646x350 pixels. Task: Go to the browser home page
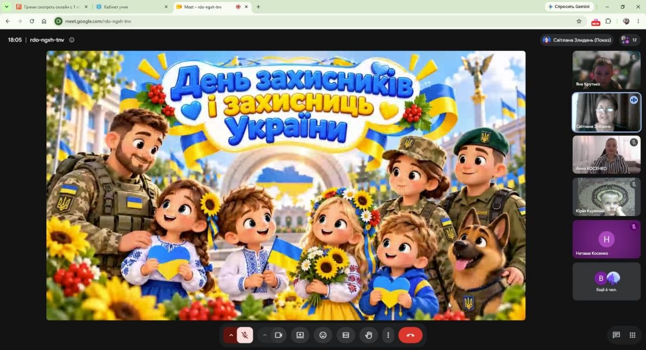[44, 21]
